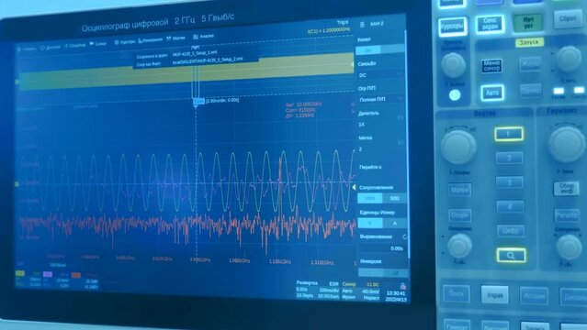The image size is (587, 330).
Task: Click the deskew 0.00s value field
Action: [383, 248]
